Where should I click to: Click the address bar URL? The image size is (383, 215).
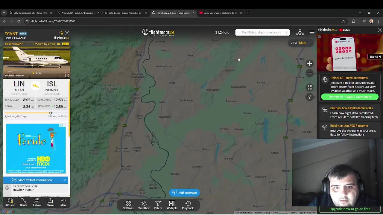click(53, 21)
